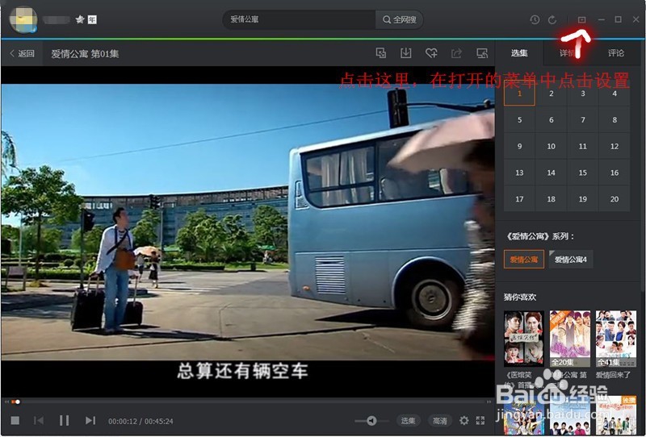Select episode 19 in episode grid
The height and width of the screenshot is (437, 646).
tap(582, 199)
